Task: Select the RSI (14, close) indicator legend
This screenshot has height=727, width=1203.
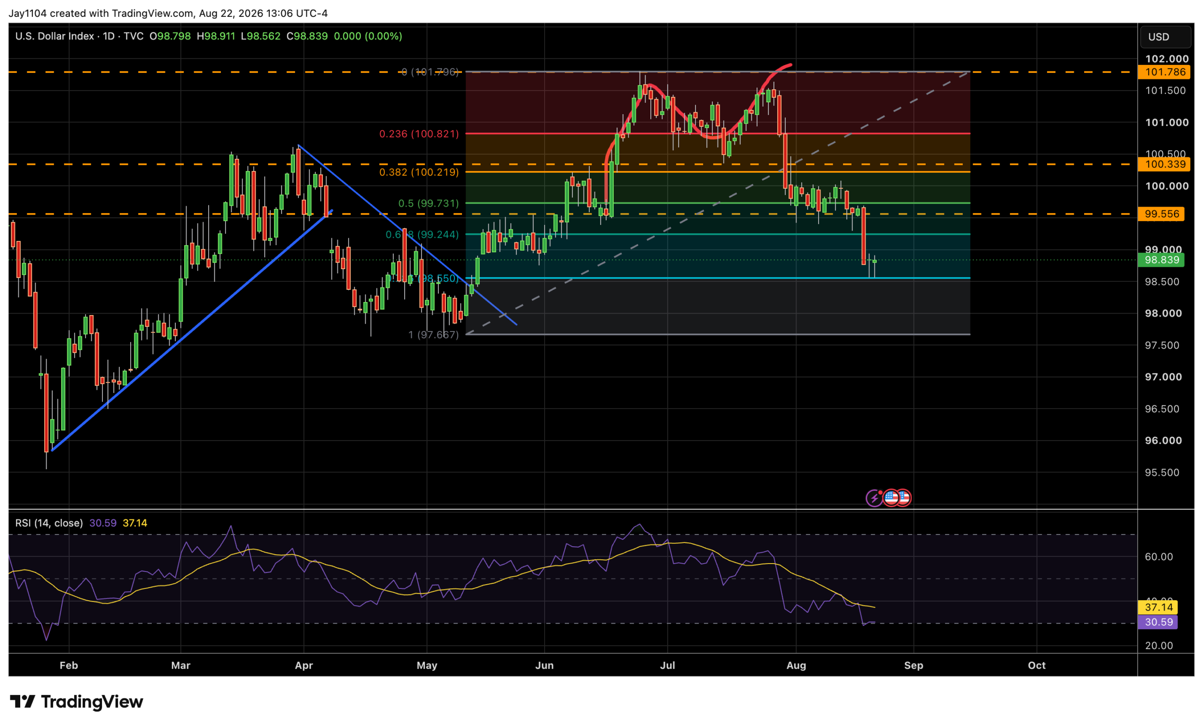Action: click(49, 523)
